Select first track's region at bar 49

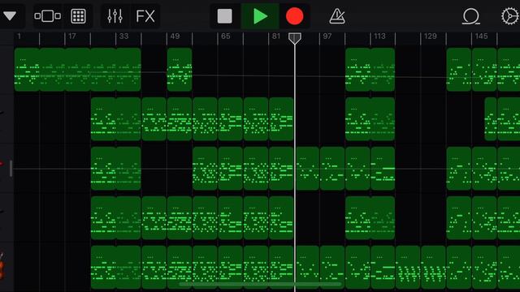click(180, 70)
